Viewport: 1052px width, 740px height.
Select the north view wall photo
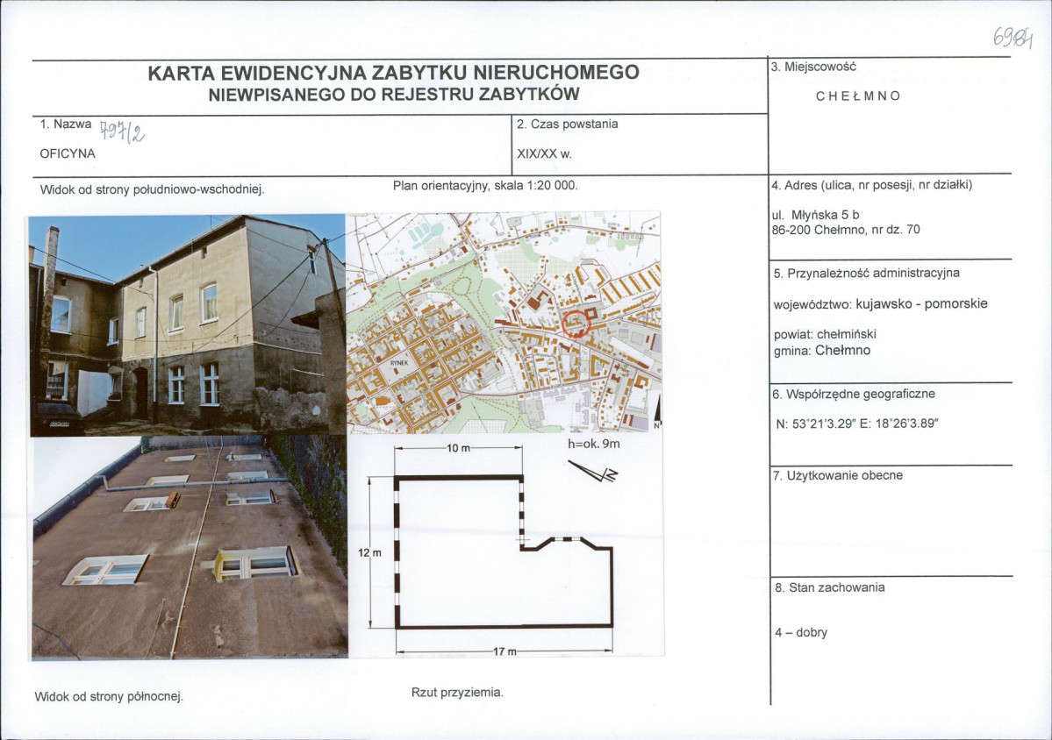click(x=190, y=548)
